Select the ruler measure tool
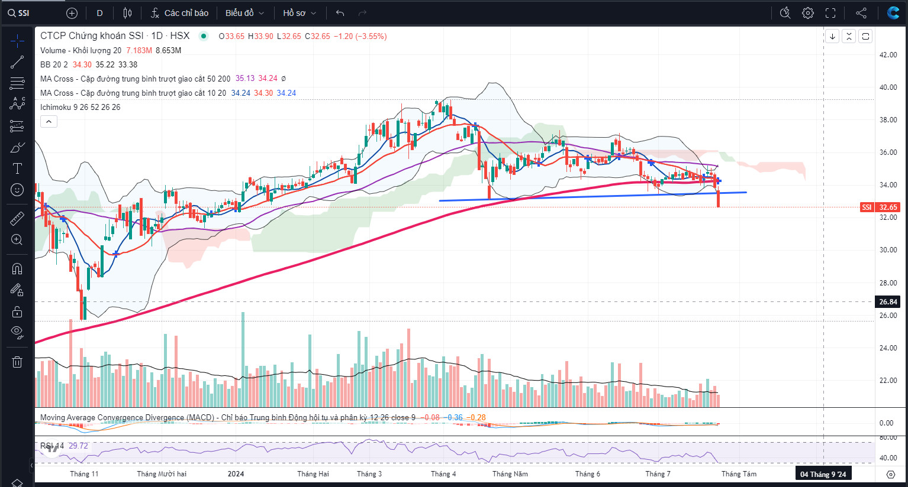Screen dimensions: 908x487 (x=17, y=218)
